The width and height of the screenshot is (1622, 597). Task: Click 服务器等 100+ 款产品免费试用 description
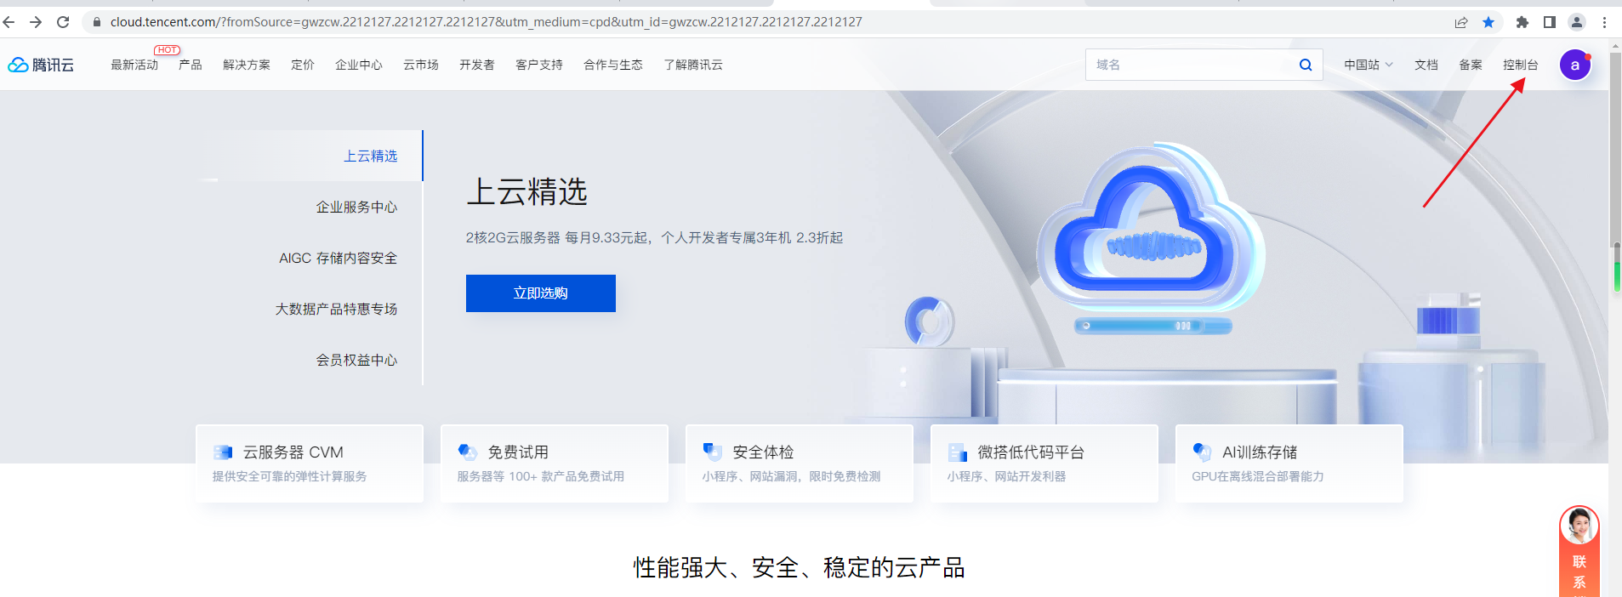click(x=541, y=476)
